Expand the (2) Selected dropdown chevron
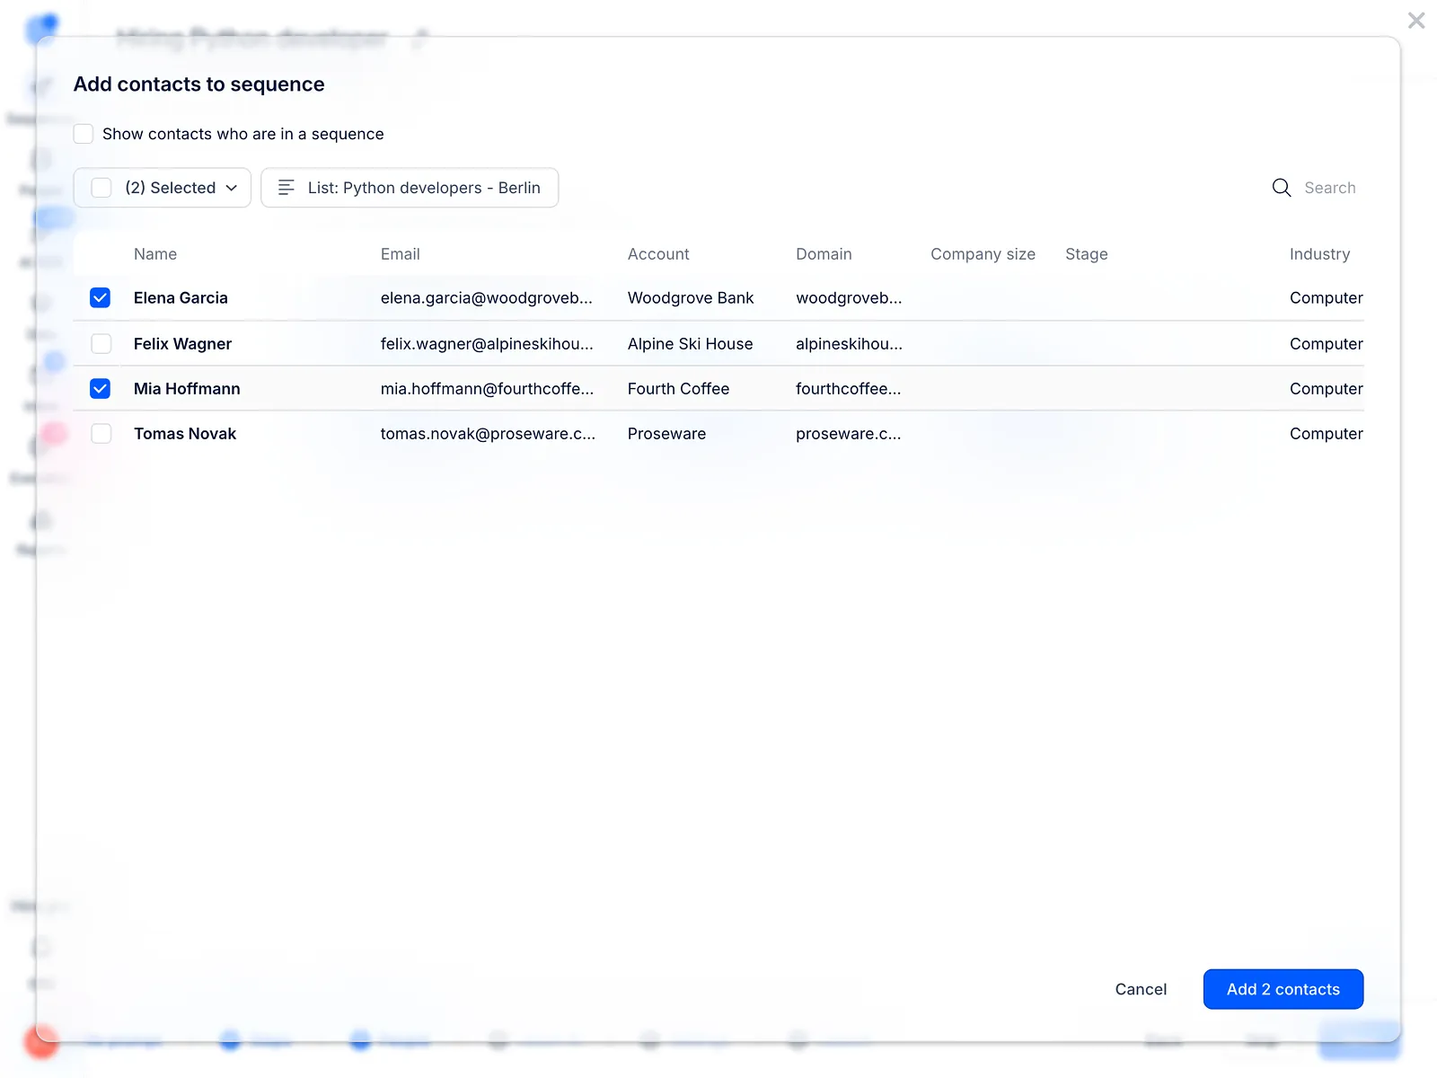The height and width of the screenshot is (1078, 1437). coord(232,188)
